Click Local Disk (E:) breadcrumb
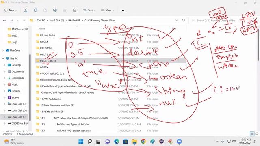This screenshot has width=260, height=146. 56,21
